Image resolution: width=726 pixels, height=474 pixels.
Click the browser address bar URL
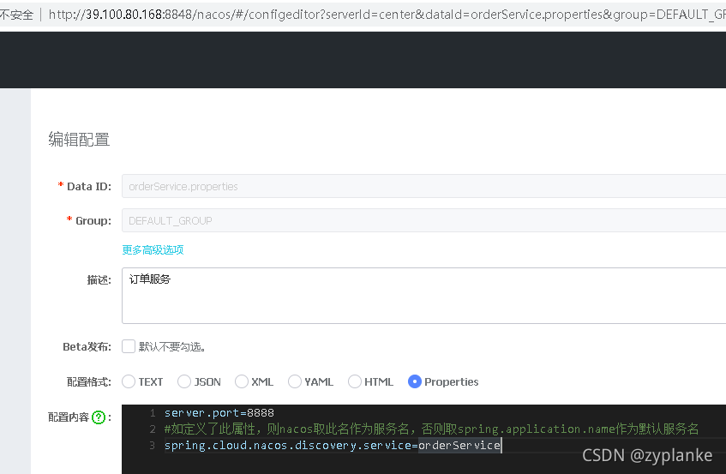tap(387, 15)
